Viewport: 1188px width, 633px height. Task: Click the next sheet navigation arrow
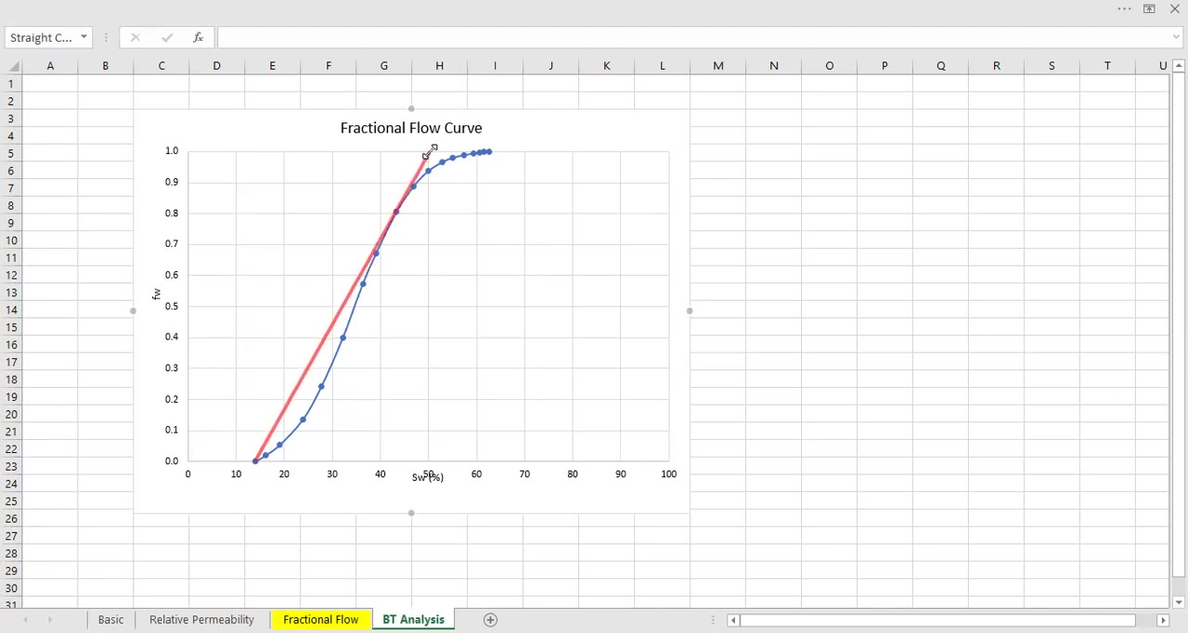click(49, 619)
